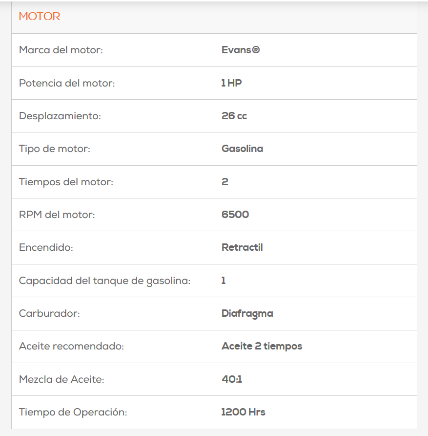
Task: Click the MOTOR section header
Action: tap(40, 17)
